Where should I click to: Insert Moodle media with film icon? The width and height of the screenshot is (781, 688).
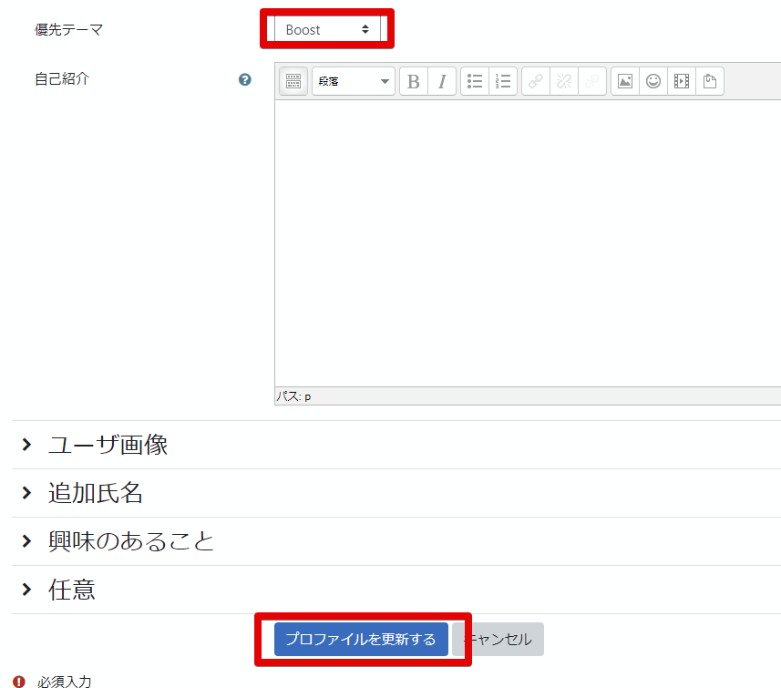click(682, 81)
